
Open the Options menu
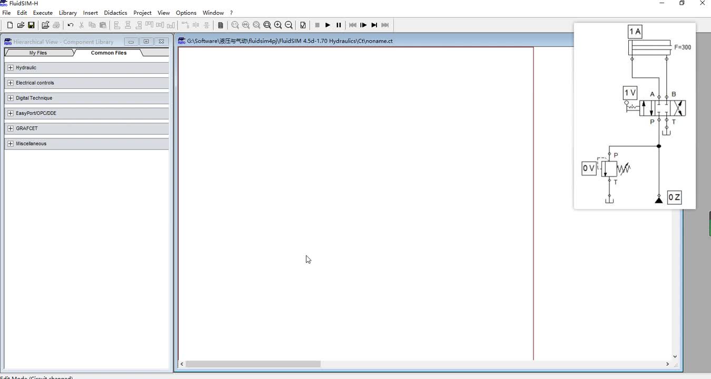tap(186, 13)
